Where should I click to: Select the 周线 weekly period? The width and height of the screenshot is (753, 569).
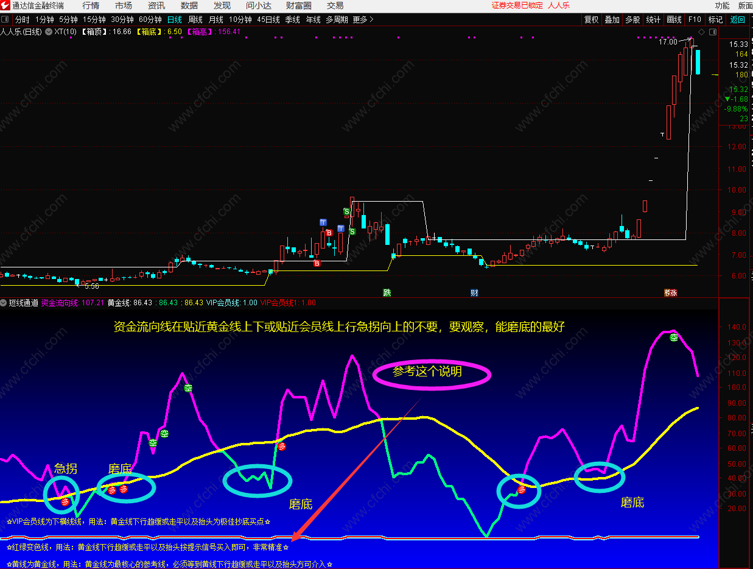(195, 19)
